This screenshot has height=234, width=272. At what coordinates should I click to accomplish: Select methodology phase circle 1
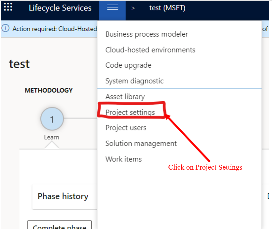point(52,119)
